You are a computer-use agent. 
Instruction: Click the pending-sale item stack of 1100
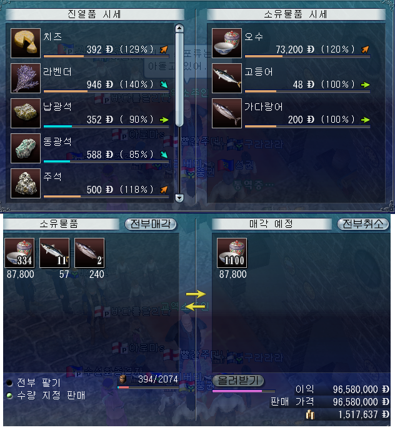coord(232,253)
